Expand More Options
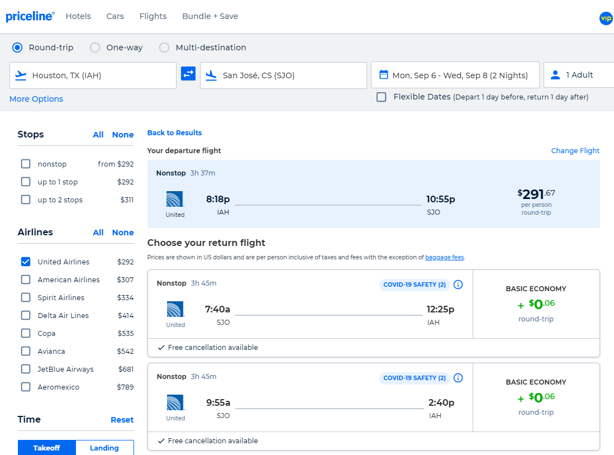The width and height of the screenshot is (614, 455). coord(36,99)
